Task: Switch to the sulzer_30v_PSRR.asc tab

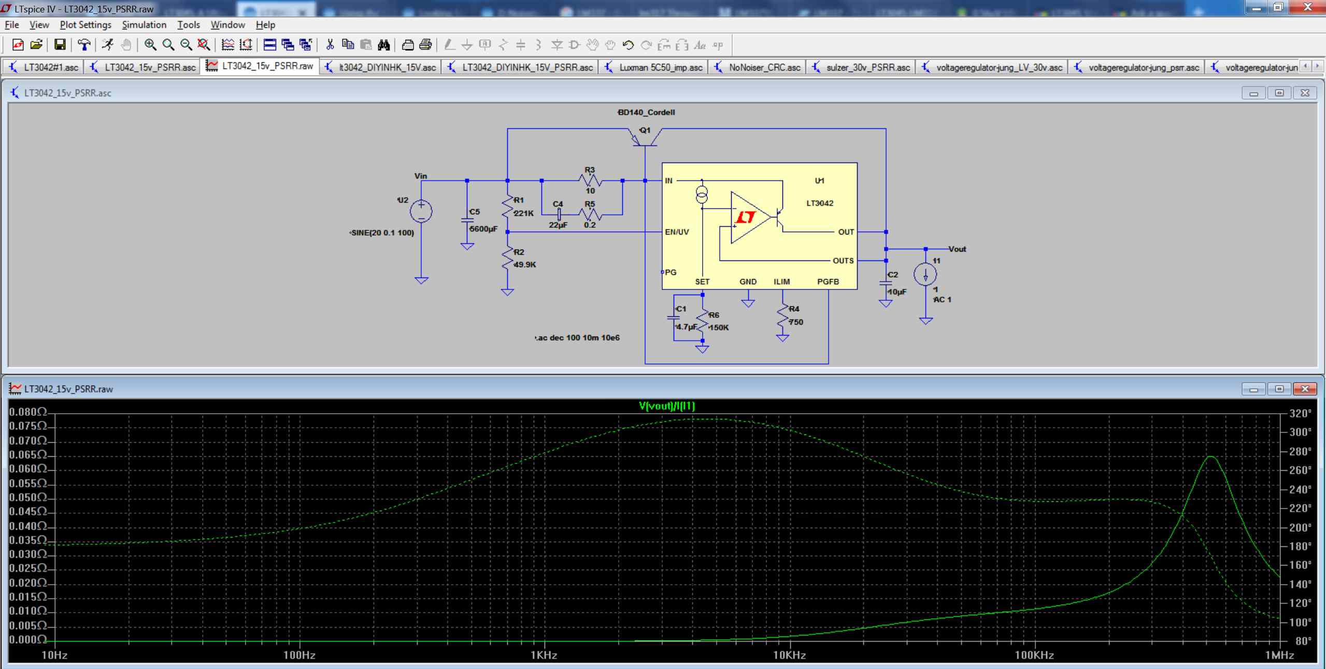Action: coord(861,67)
